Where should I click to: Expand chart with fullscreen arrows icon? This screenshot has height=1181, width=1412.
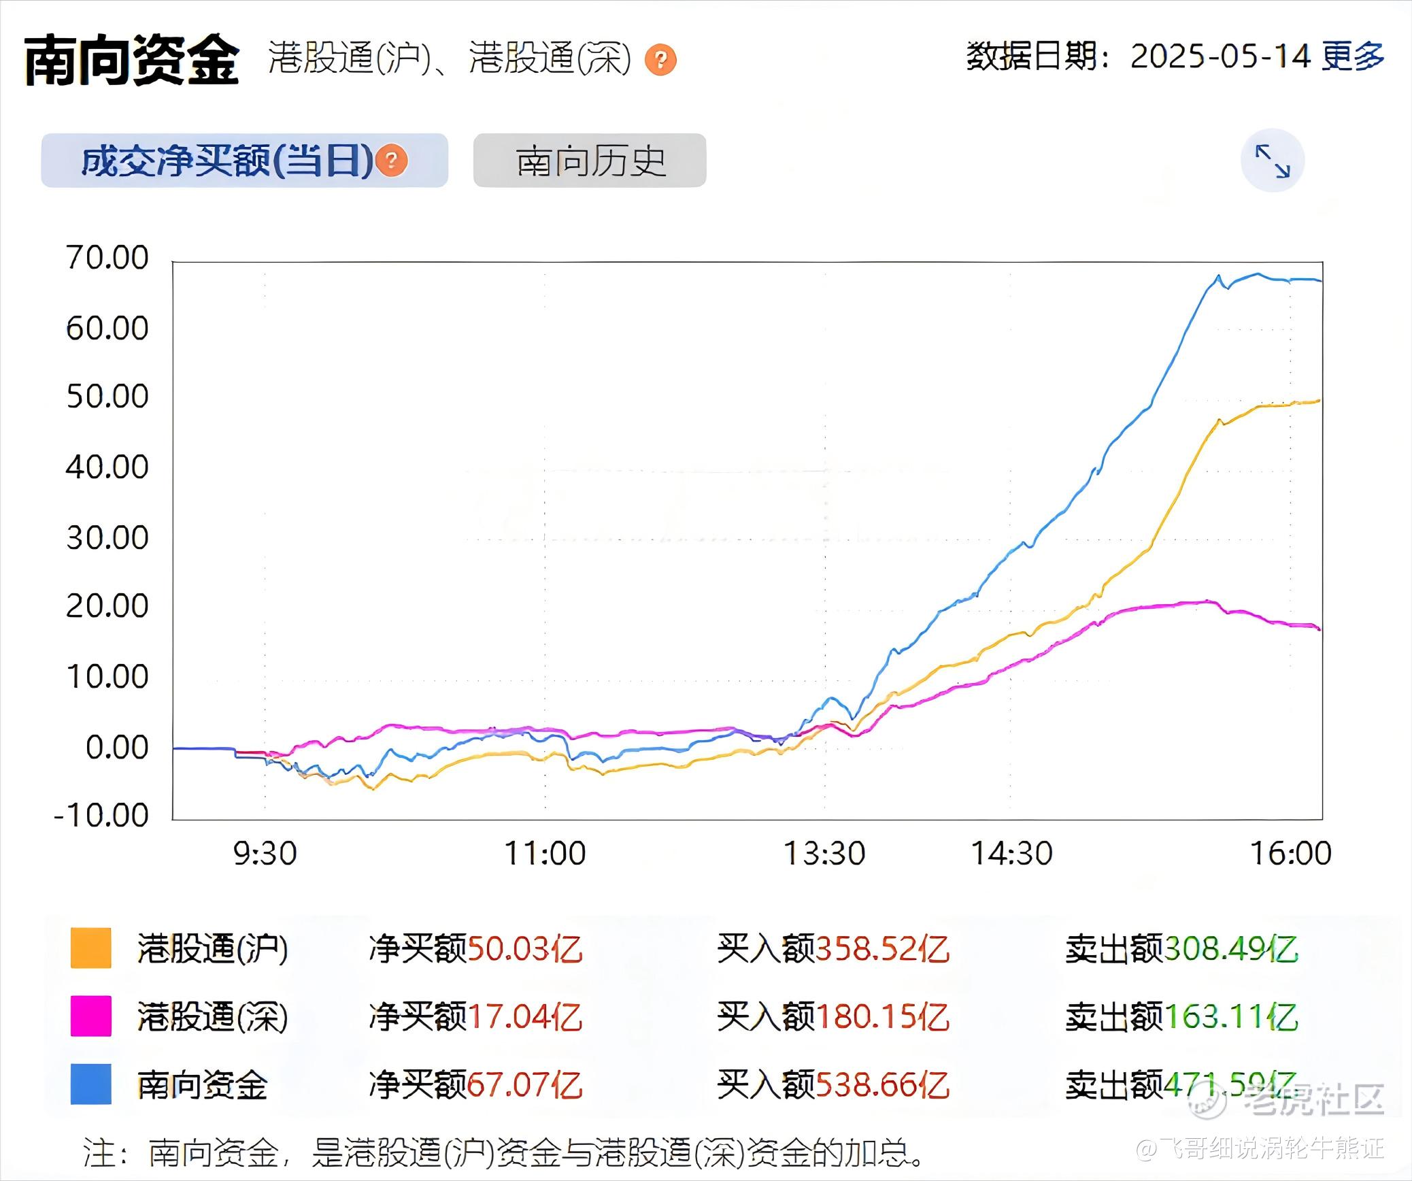(x=1273, y=161)
